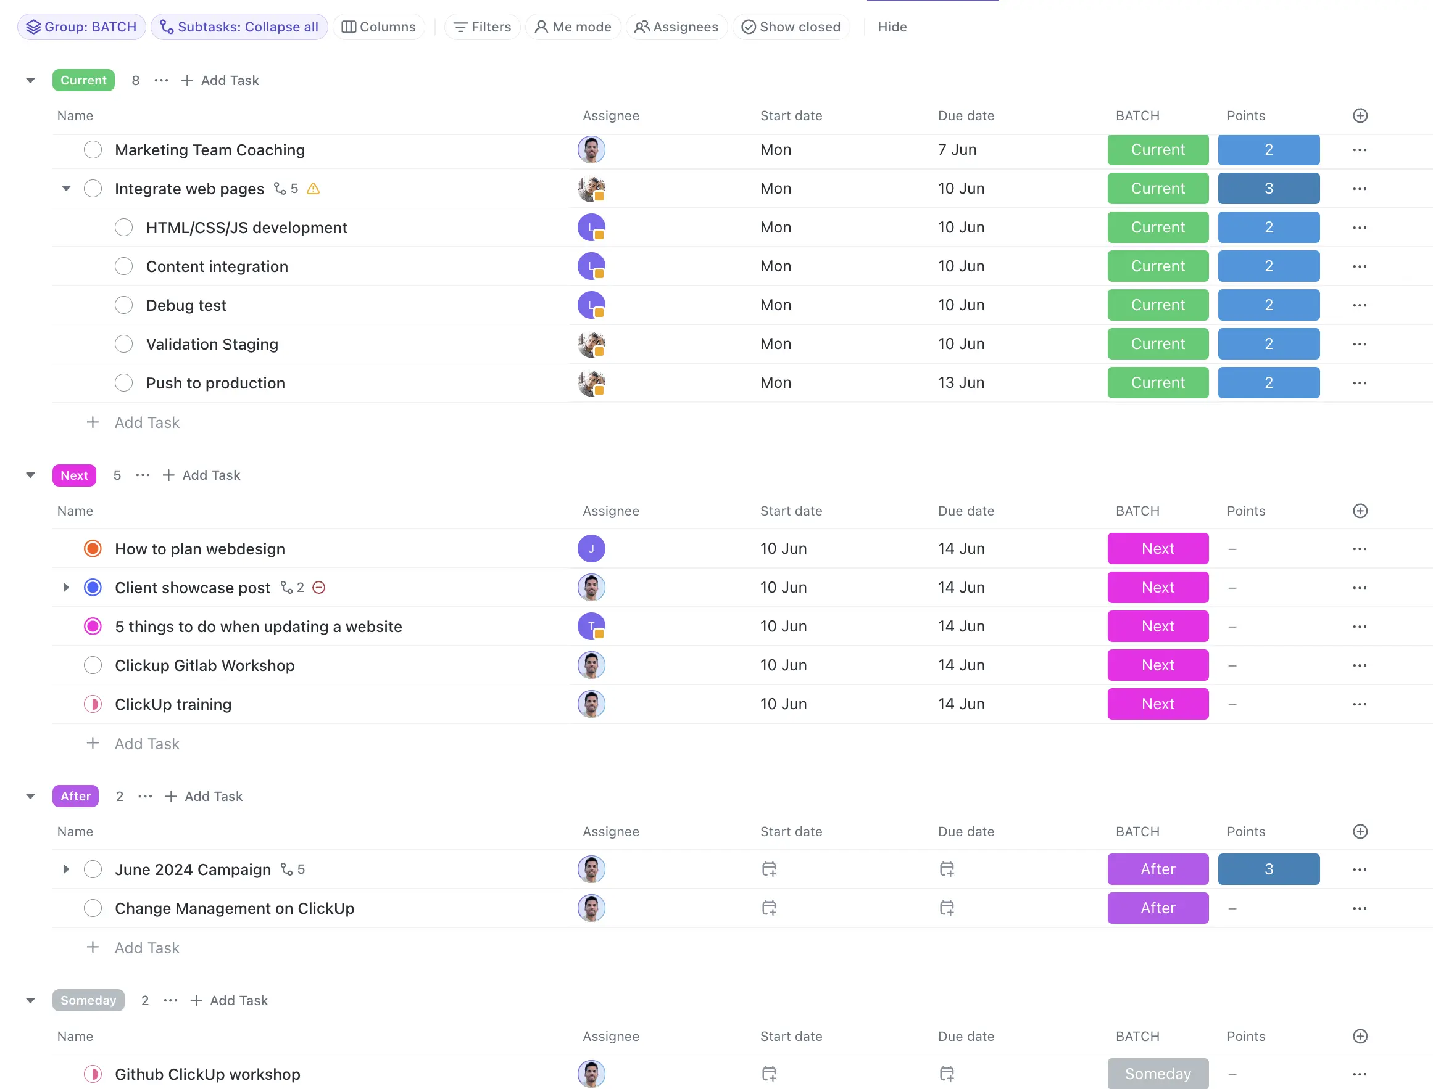This screenshot has height=1089, width=1433.
Task: Open Subtasks: Collapse all dropdown
Action: click(x=239, y=27)
